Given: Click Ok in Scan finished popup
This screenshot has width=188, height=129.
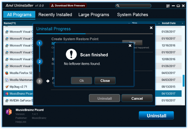Looking at the screenshot, I should click(81, 81).
